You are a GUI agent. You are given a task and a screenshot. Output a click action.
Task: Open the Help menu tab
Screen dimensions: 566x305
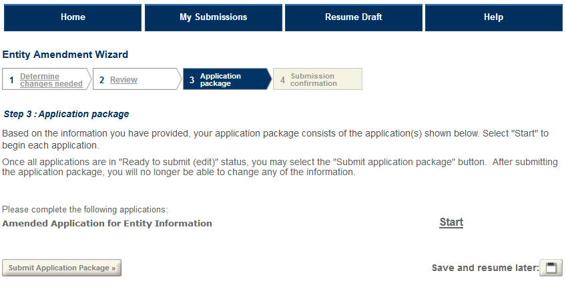493,17
